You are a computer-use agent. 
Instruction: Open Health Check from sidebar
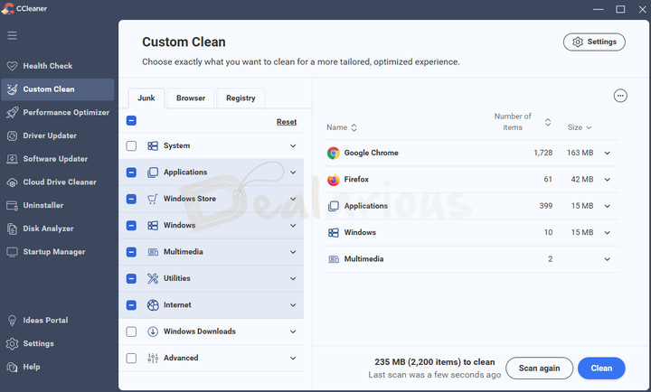(x=47, y=66)
